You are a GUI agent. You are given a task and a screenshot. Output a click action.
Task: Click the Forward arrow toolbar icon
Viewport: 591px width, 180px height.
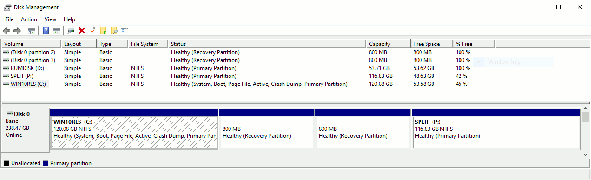pos(17,31)
